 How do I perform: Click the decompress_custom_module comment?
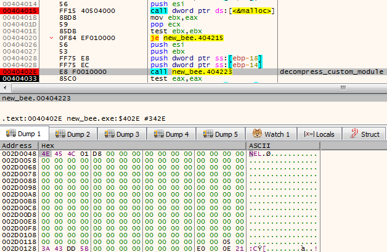click(x=332, y=71)
